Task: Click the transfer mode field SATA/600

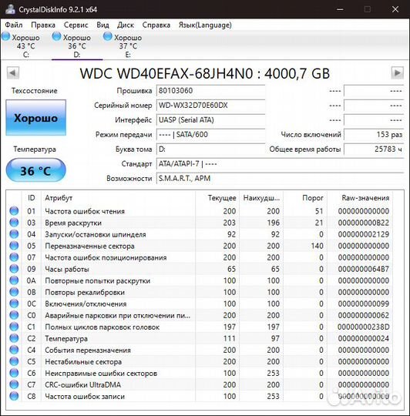Action: pyautogui.click(x=211, y=135)
